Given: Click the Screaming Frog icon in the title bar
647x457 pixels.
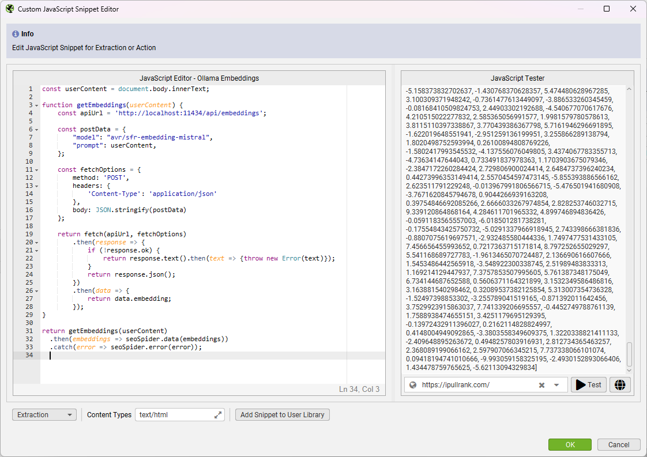Looking at the screenshot, I should [10, 9].
